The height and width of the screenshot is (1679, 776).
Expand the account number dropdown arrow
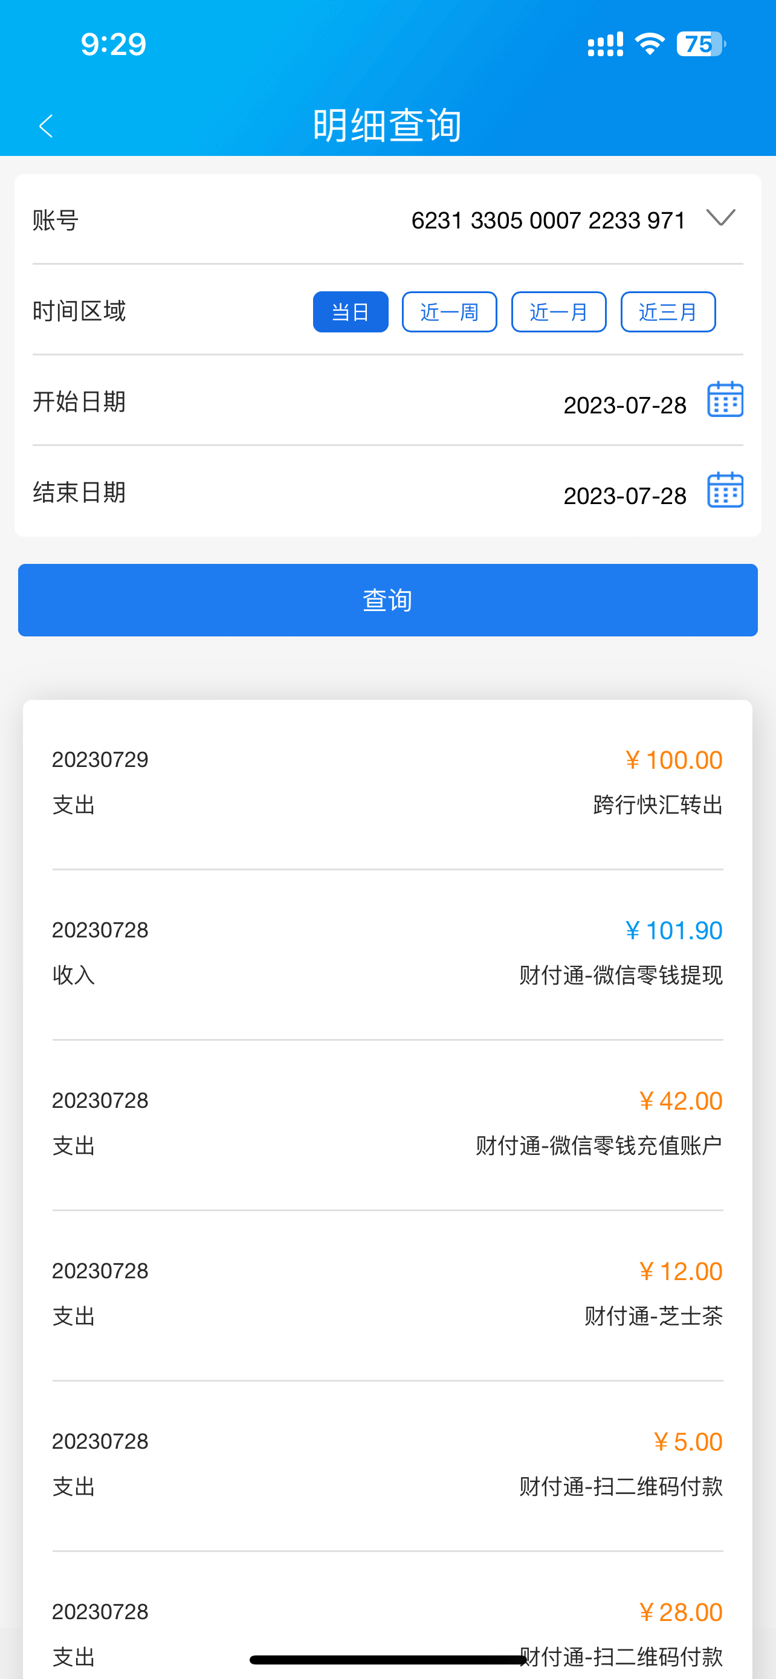click(x=720, y=218)
